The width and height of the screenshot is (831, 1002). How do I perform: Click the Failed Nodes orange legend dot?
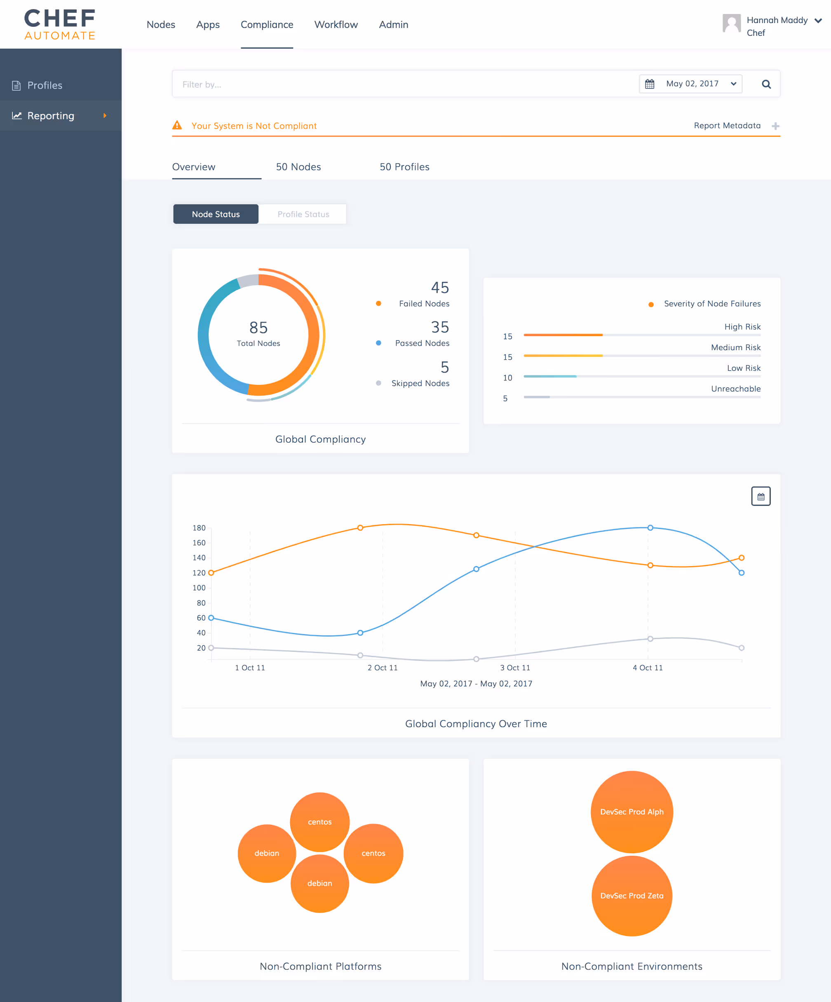click(378, 304)
